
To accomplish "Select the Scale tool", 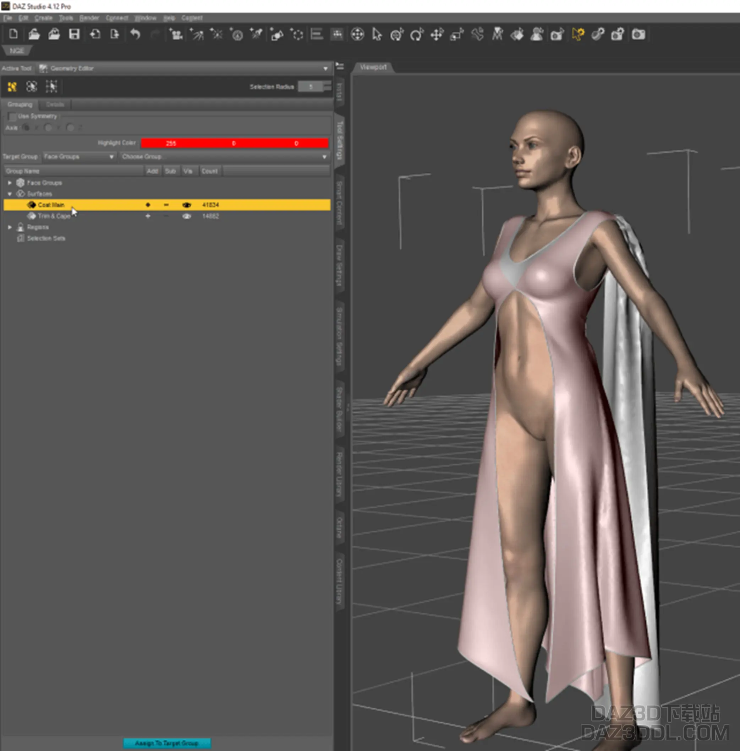I will tap(457, 34).
